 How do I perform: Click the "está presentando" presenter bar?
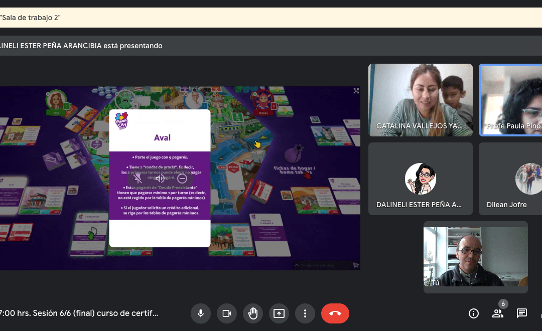pyautogui.click(x=271, y=46)
